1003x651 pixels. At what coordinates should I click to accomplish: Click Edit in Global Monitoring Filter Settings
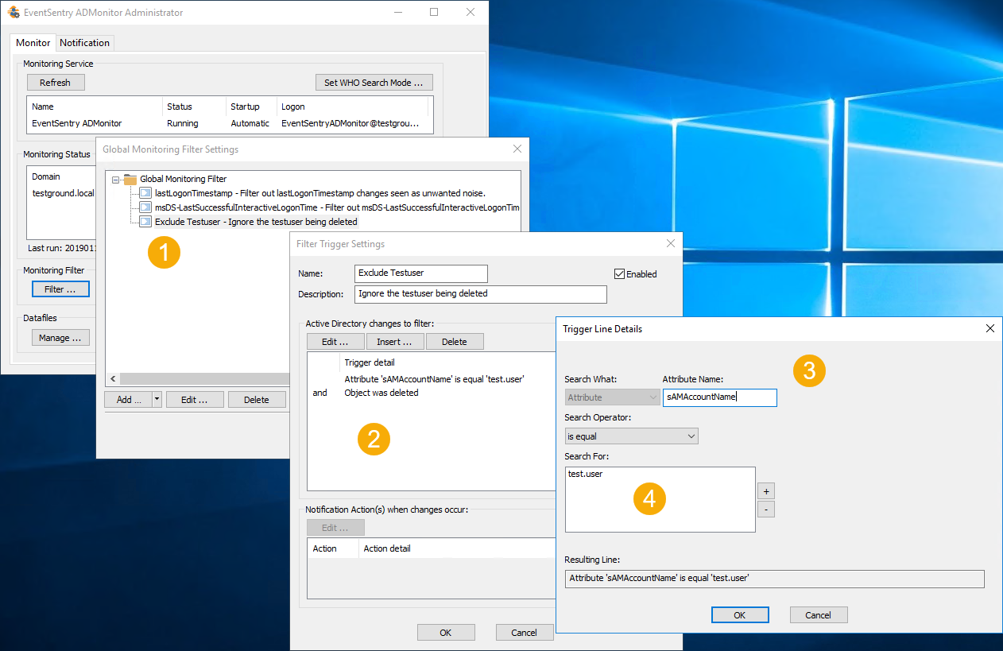tap(195, 400)
